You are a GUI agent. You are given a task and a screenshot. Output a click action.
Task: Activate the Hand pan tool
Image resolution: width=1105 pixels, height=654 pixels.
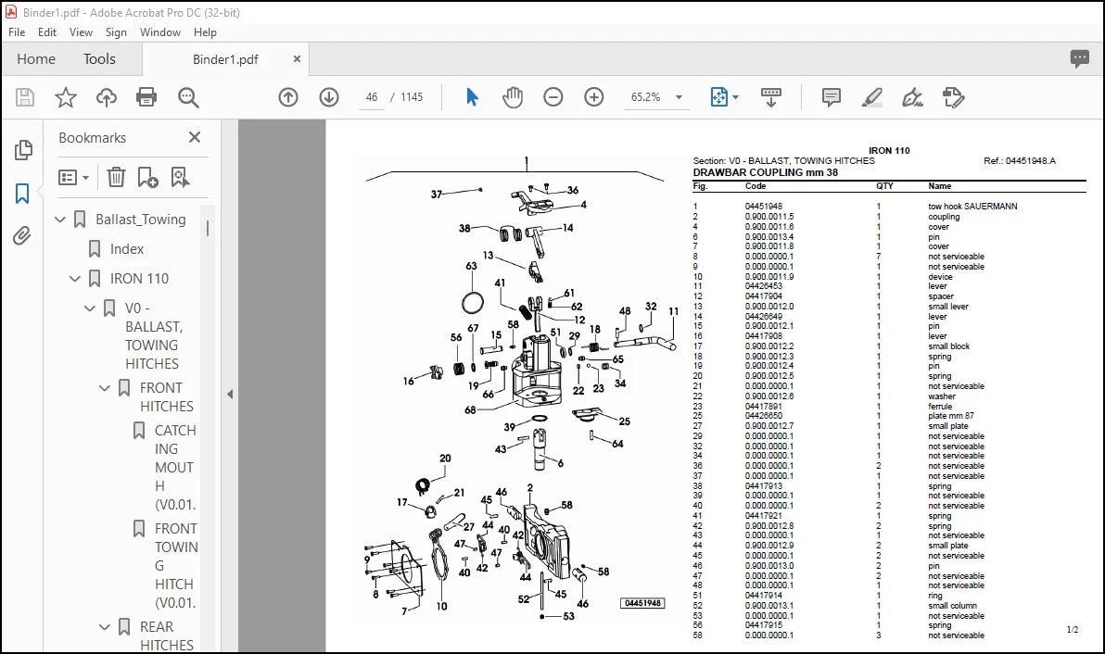point(513,97)
